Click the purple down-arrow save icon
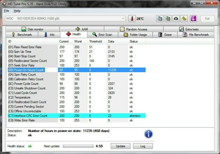The image size is (220, 154). pyautogui.click(x=193, y=19)
